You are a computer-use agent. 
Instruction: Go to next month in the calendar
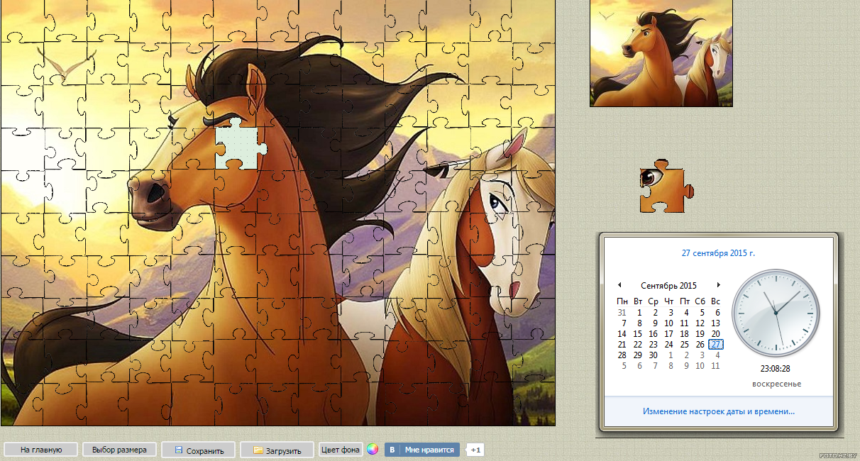click(x=719, y=285)
